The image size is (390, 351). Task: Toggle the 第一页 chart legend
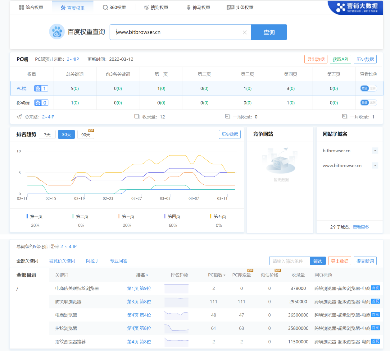point(35,216)
